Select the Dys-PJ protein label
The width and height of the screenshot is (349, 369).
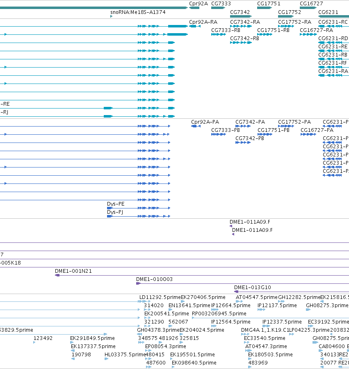115,212
